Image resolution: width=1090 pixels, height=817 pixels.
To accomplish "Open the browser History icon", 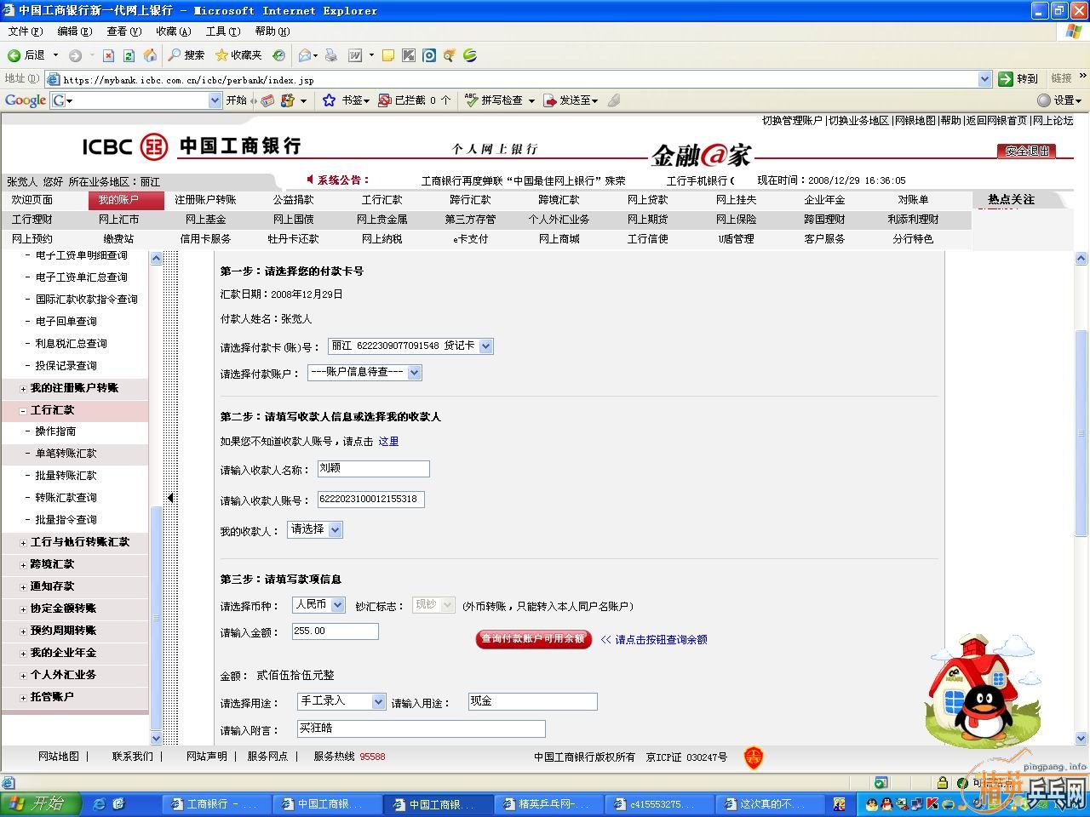I will pyautogui.click(x=278, y=55).
